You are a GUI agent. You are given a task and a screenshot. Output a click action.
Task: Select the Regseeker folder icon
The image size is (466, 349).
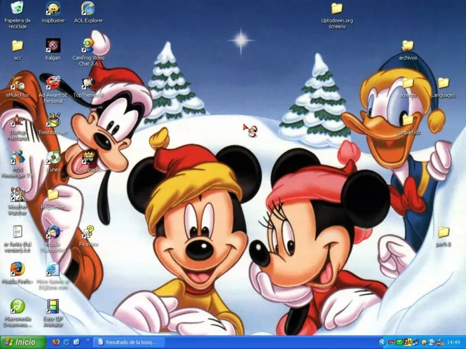click(53, 200)
